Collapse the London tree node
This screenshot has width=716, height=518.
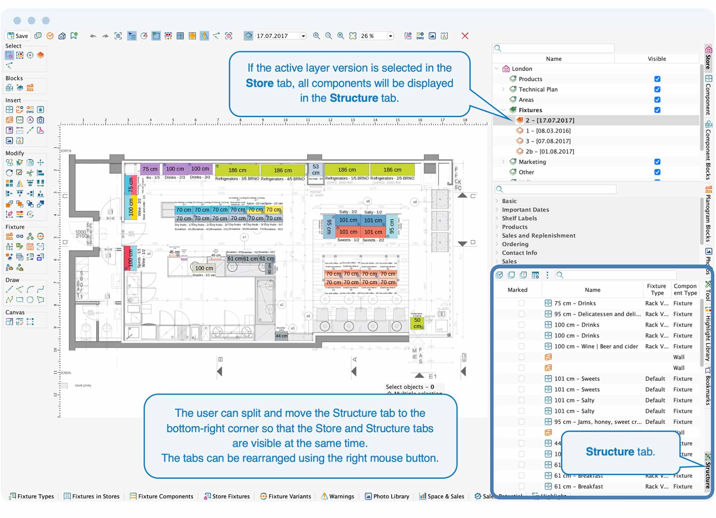497,69
